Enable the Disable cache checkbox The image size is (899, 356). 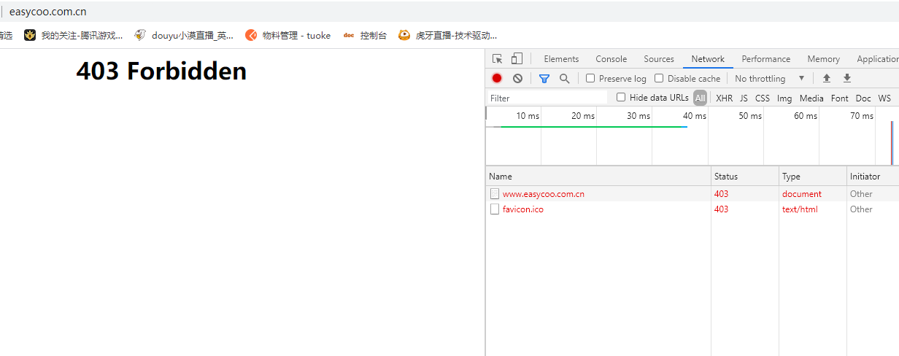point(659,78)
